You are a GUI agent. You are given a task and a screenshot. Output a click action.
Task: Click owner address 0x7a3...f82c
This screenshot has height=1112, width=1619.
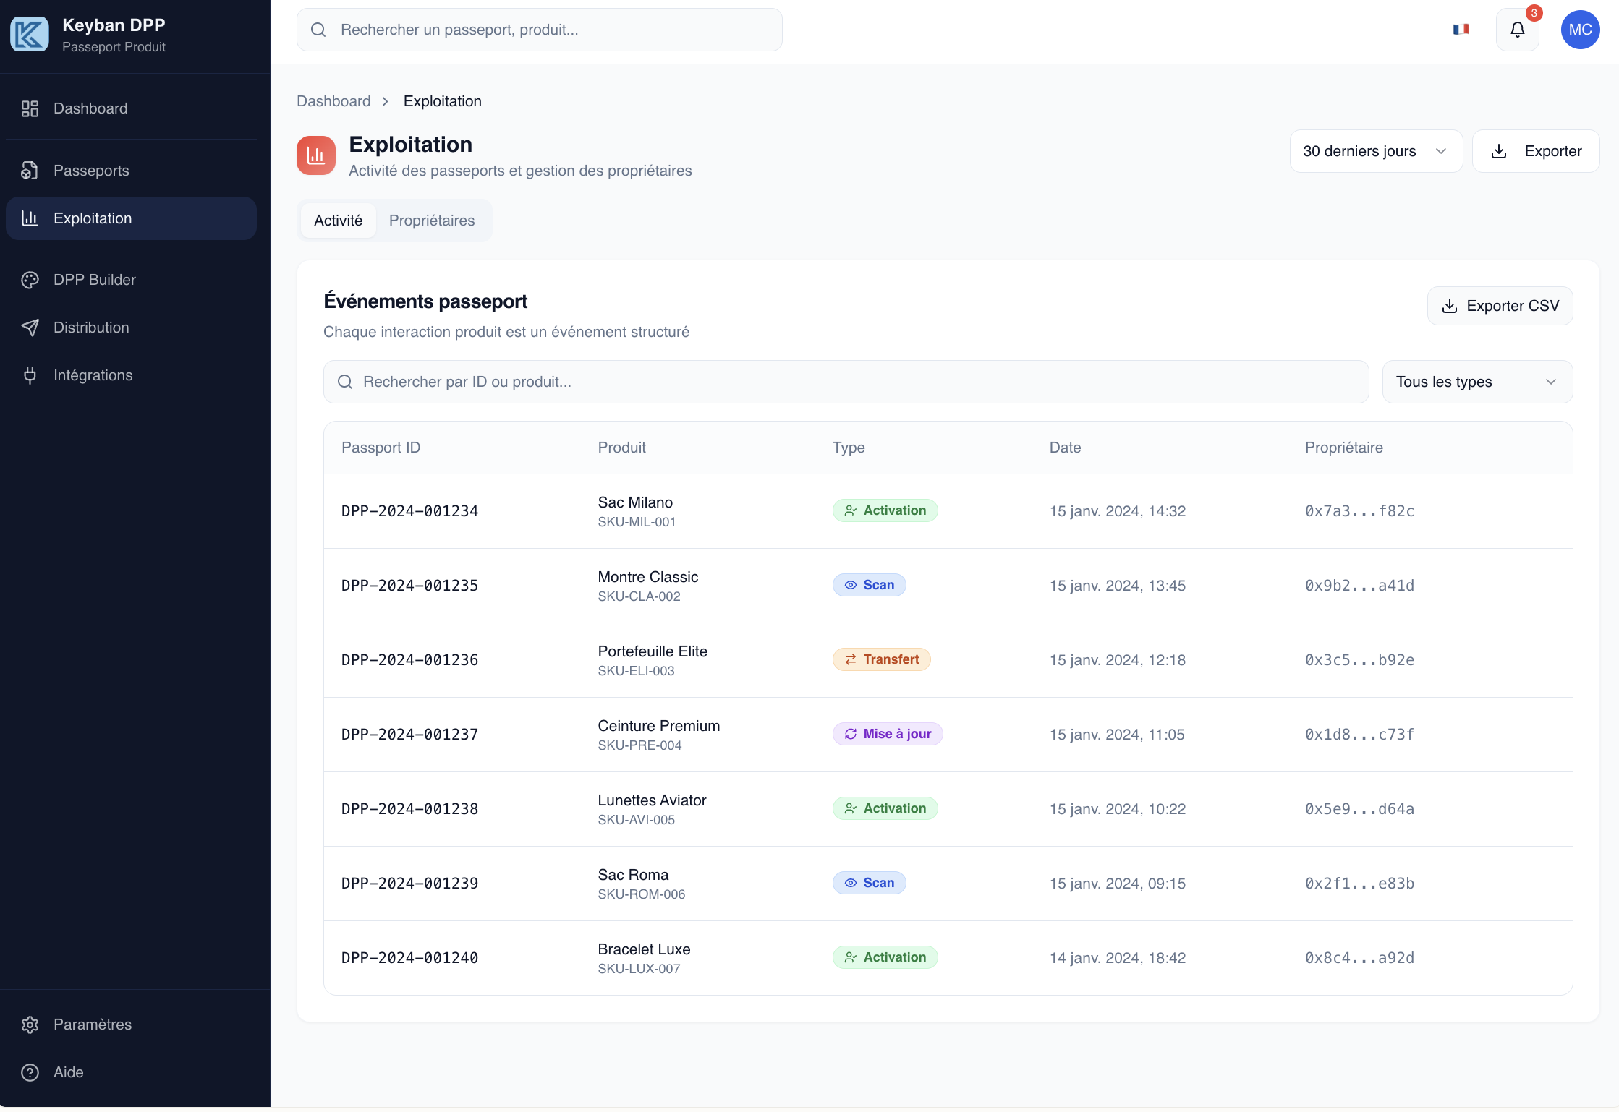point(1359,511)
